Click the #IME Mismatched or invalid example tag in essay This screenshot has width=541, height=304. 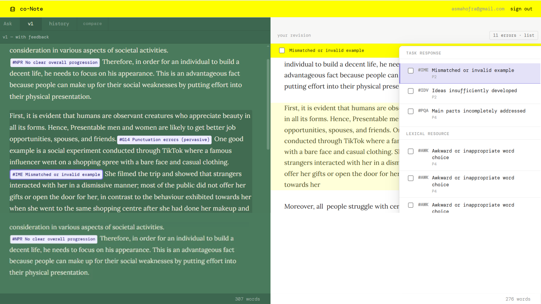coord(56,175)
